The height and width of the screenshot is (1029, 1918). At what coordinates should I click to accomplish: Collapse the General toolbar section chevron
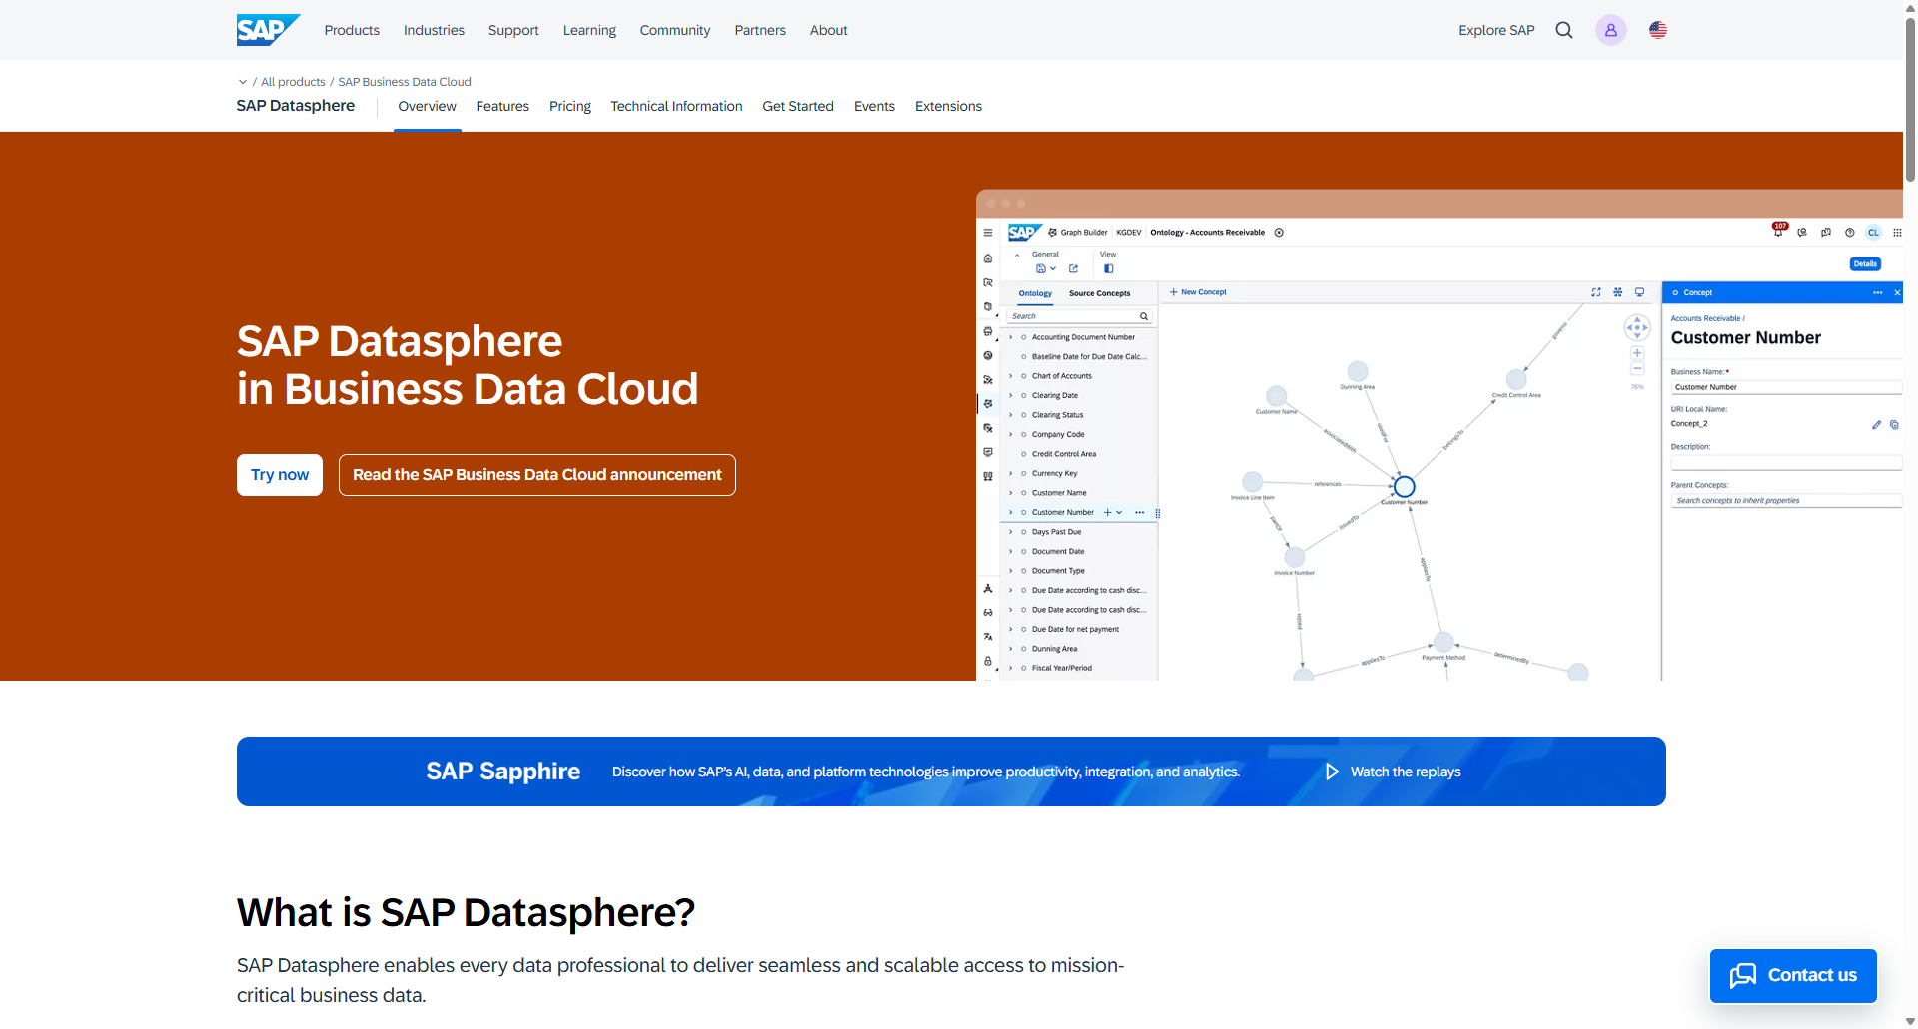point(1017,255)
